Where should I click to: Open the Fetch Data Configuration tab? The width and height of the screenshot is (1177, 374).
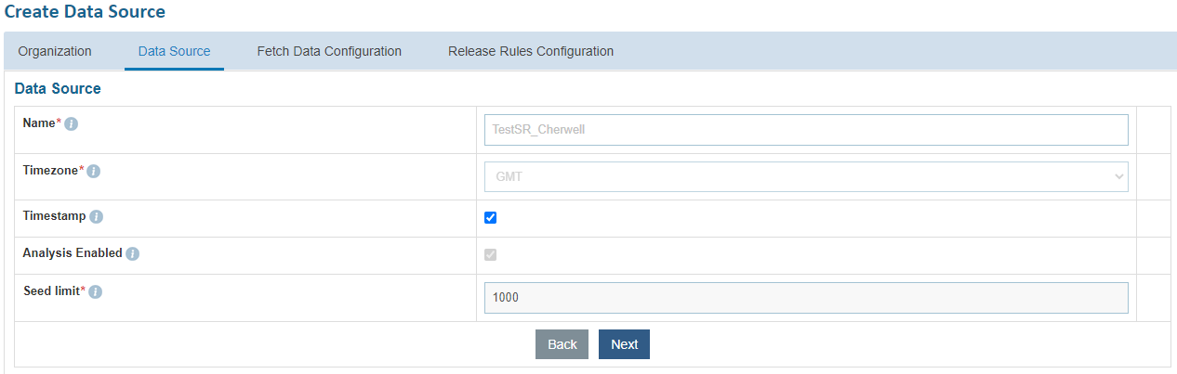click(x=329, y=51)
